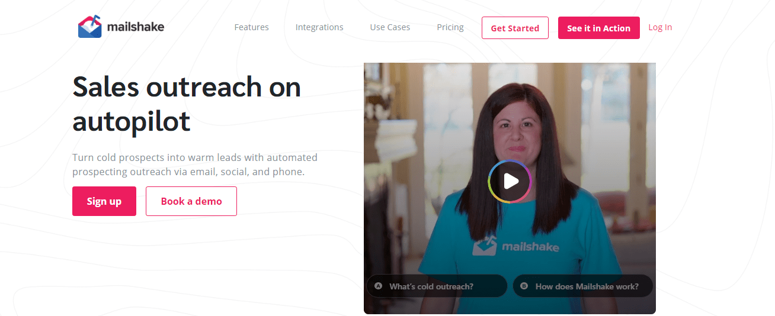Expand the Use Cases menu
The height and width of the screenshot is (316, 775).
(390, 27)
